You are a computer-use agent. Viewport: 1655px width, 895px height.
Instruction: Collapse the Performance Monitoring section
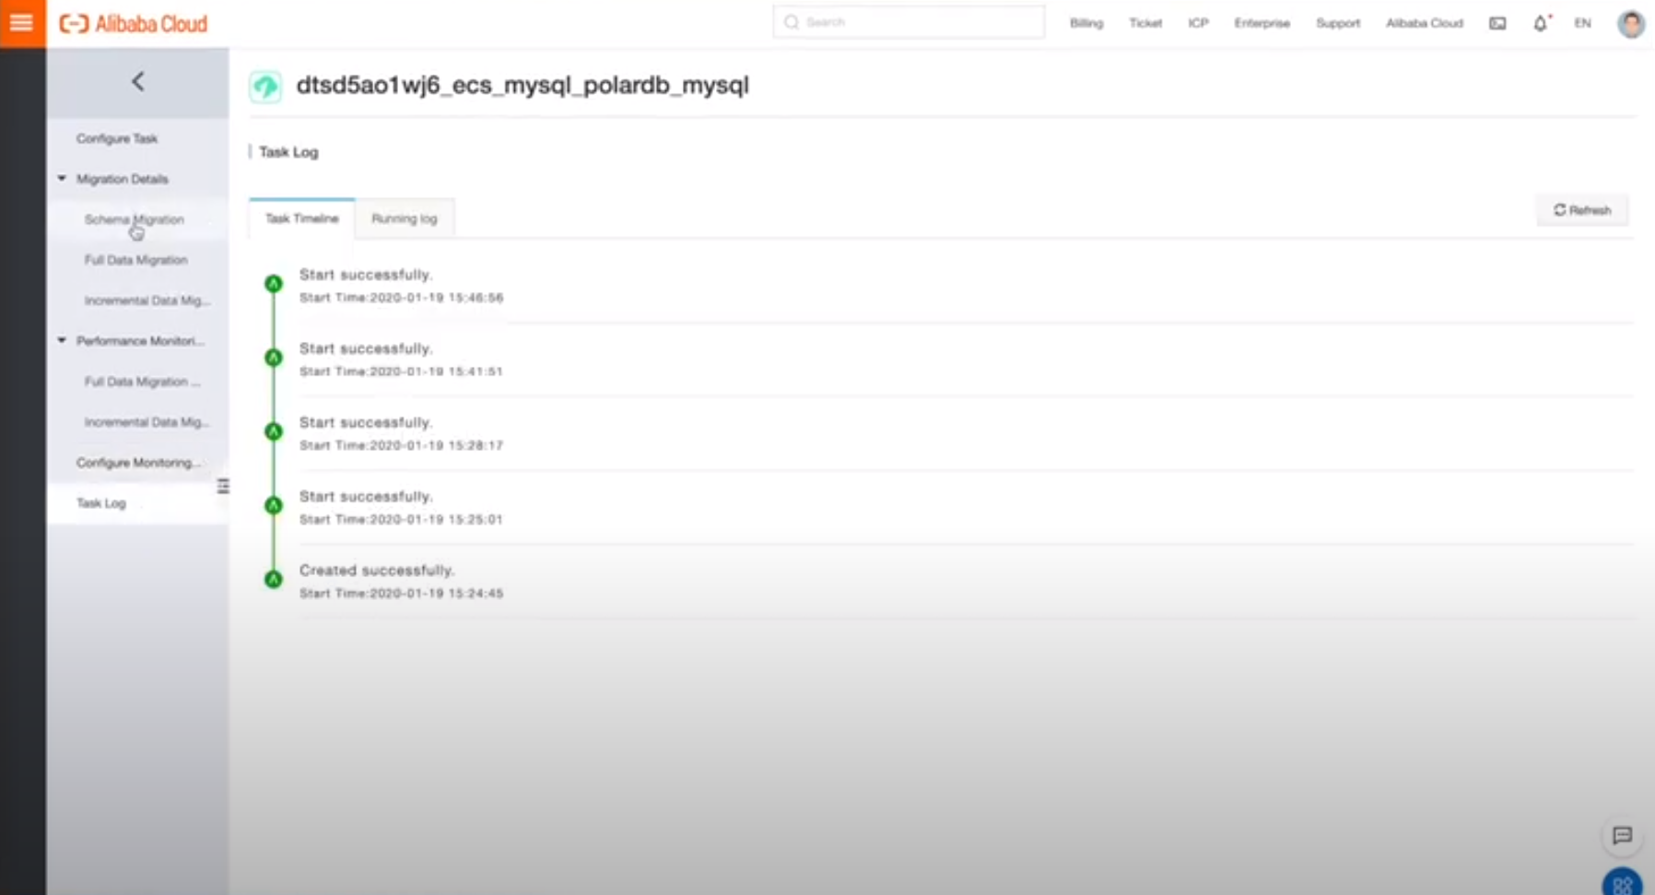[x=61, y=340]
